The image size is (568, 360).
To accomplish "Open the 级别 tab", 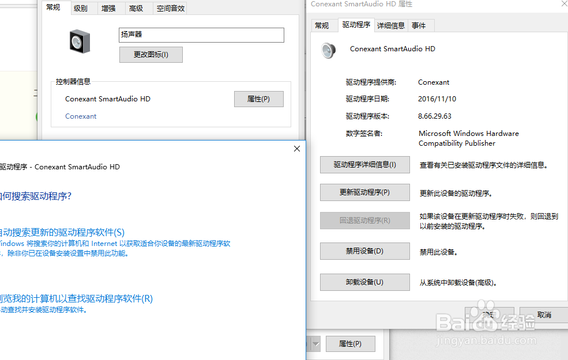I will coord(81,8).
